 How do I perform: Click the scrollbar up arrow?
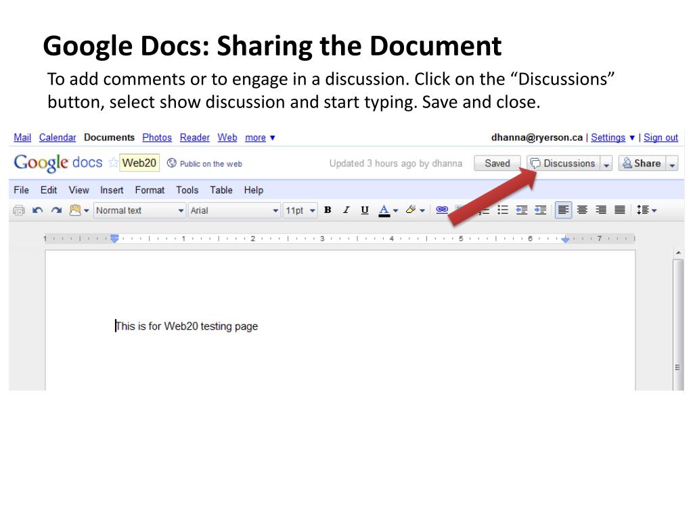tap(678, 253)
